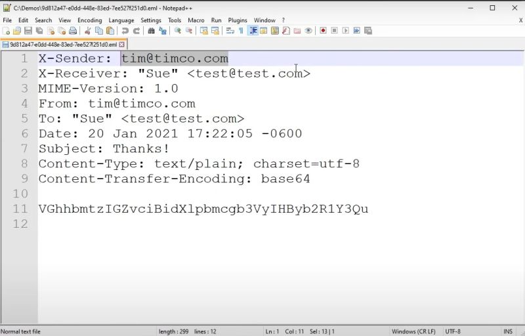The image size is (525, 336).
Task: Click the MIME-Version: 1.0 line
Action: tap(108, 89)
